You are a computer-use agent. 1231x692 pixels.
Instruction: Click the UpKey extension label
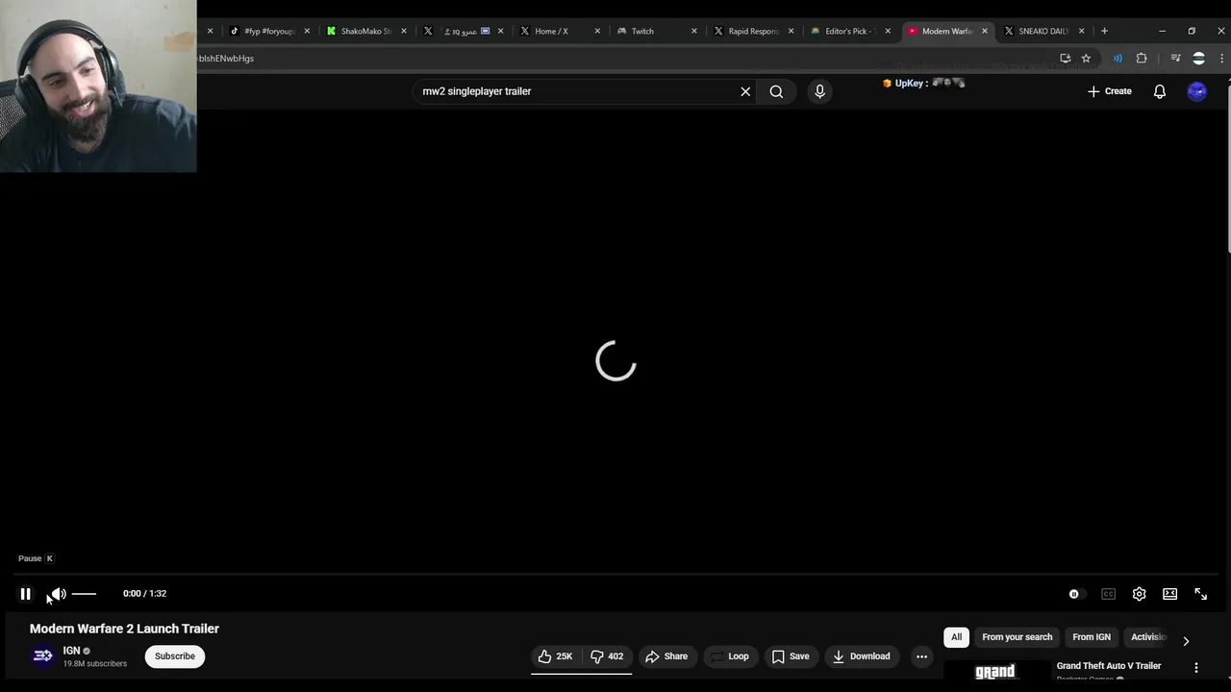[911, 84]
